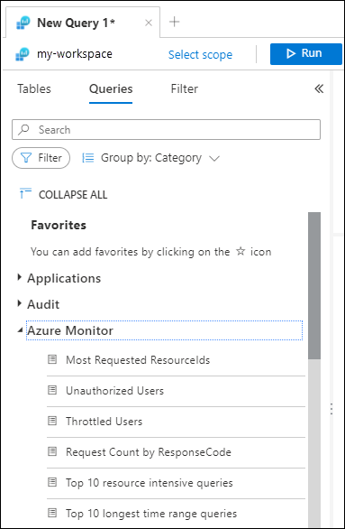This screenshot has height=529, width=345.
Task: Switch to the Filter tab
Action: (185, 88)
